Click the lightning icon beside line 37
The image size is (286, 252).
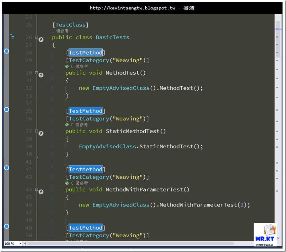pyautogui.click(x=41, y=134)
